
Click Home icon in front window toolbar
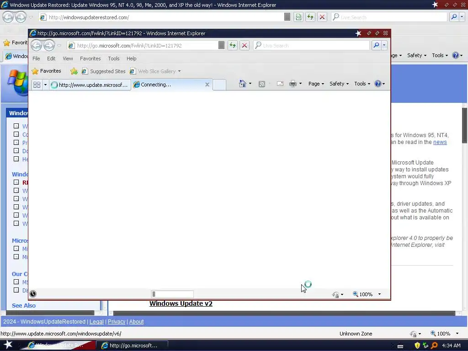[243, 84]
